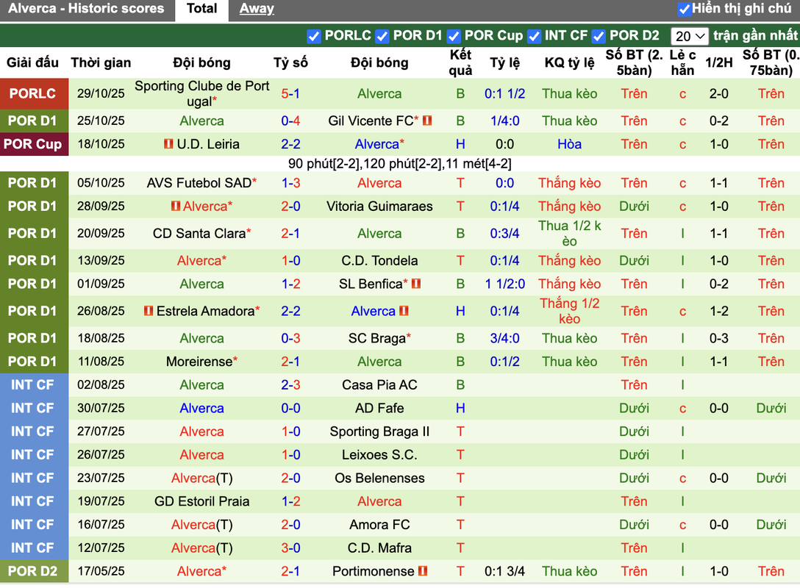800x588 pixels.
Task: Open the C.D. Mafra team link
Action: (x=379, y=548)
